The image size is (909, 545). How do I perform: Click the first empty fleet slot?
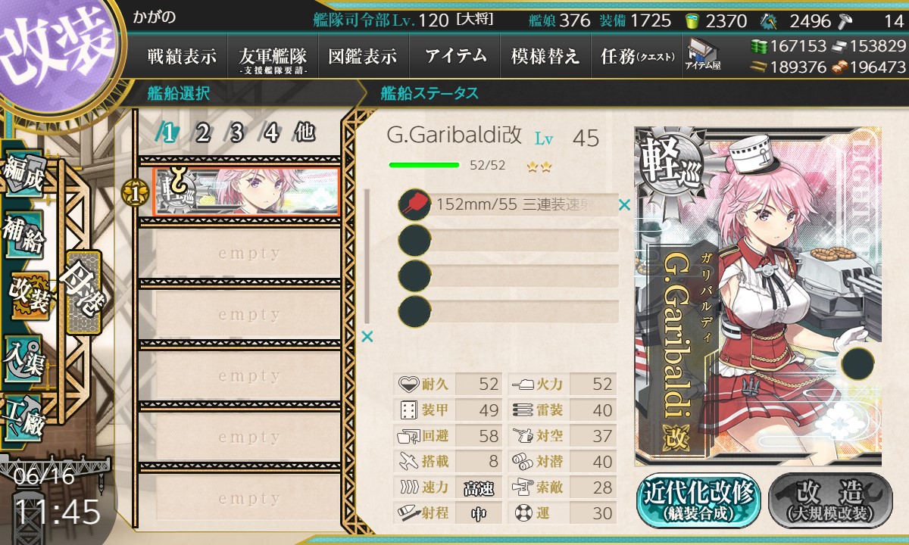(x=249, y=254)
